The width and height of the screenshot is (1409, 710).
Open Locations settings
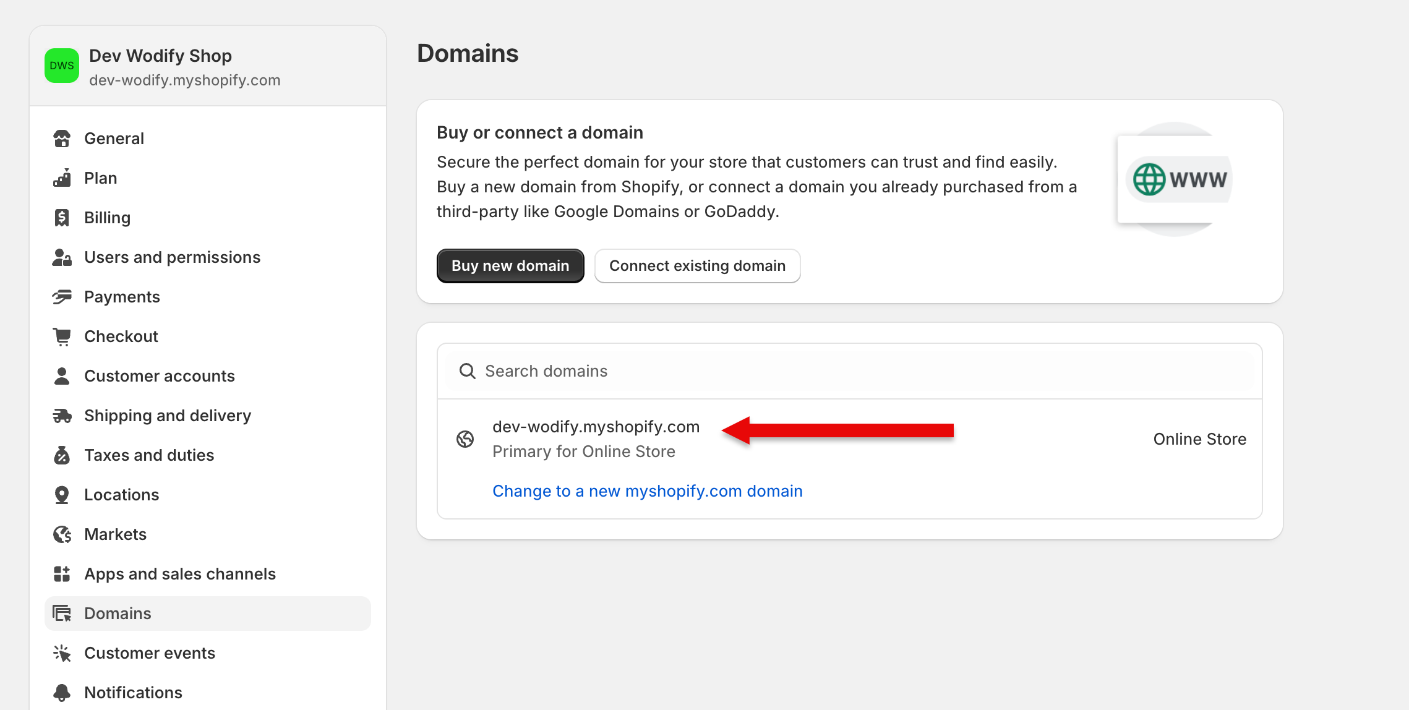point(208,495)
